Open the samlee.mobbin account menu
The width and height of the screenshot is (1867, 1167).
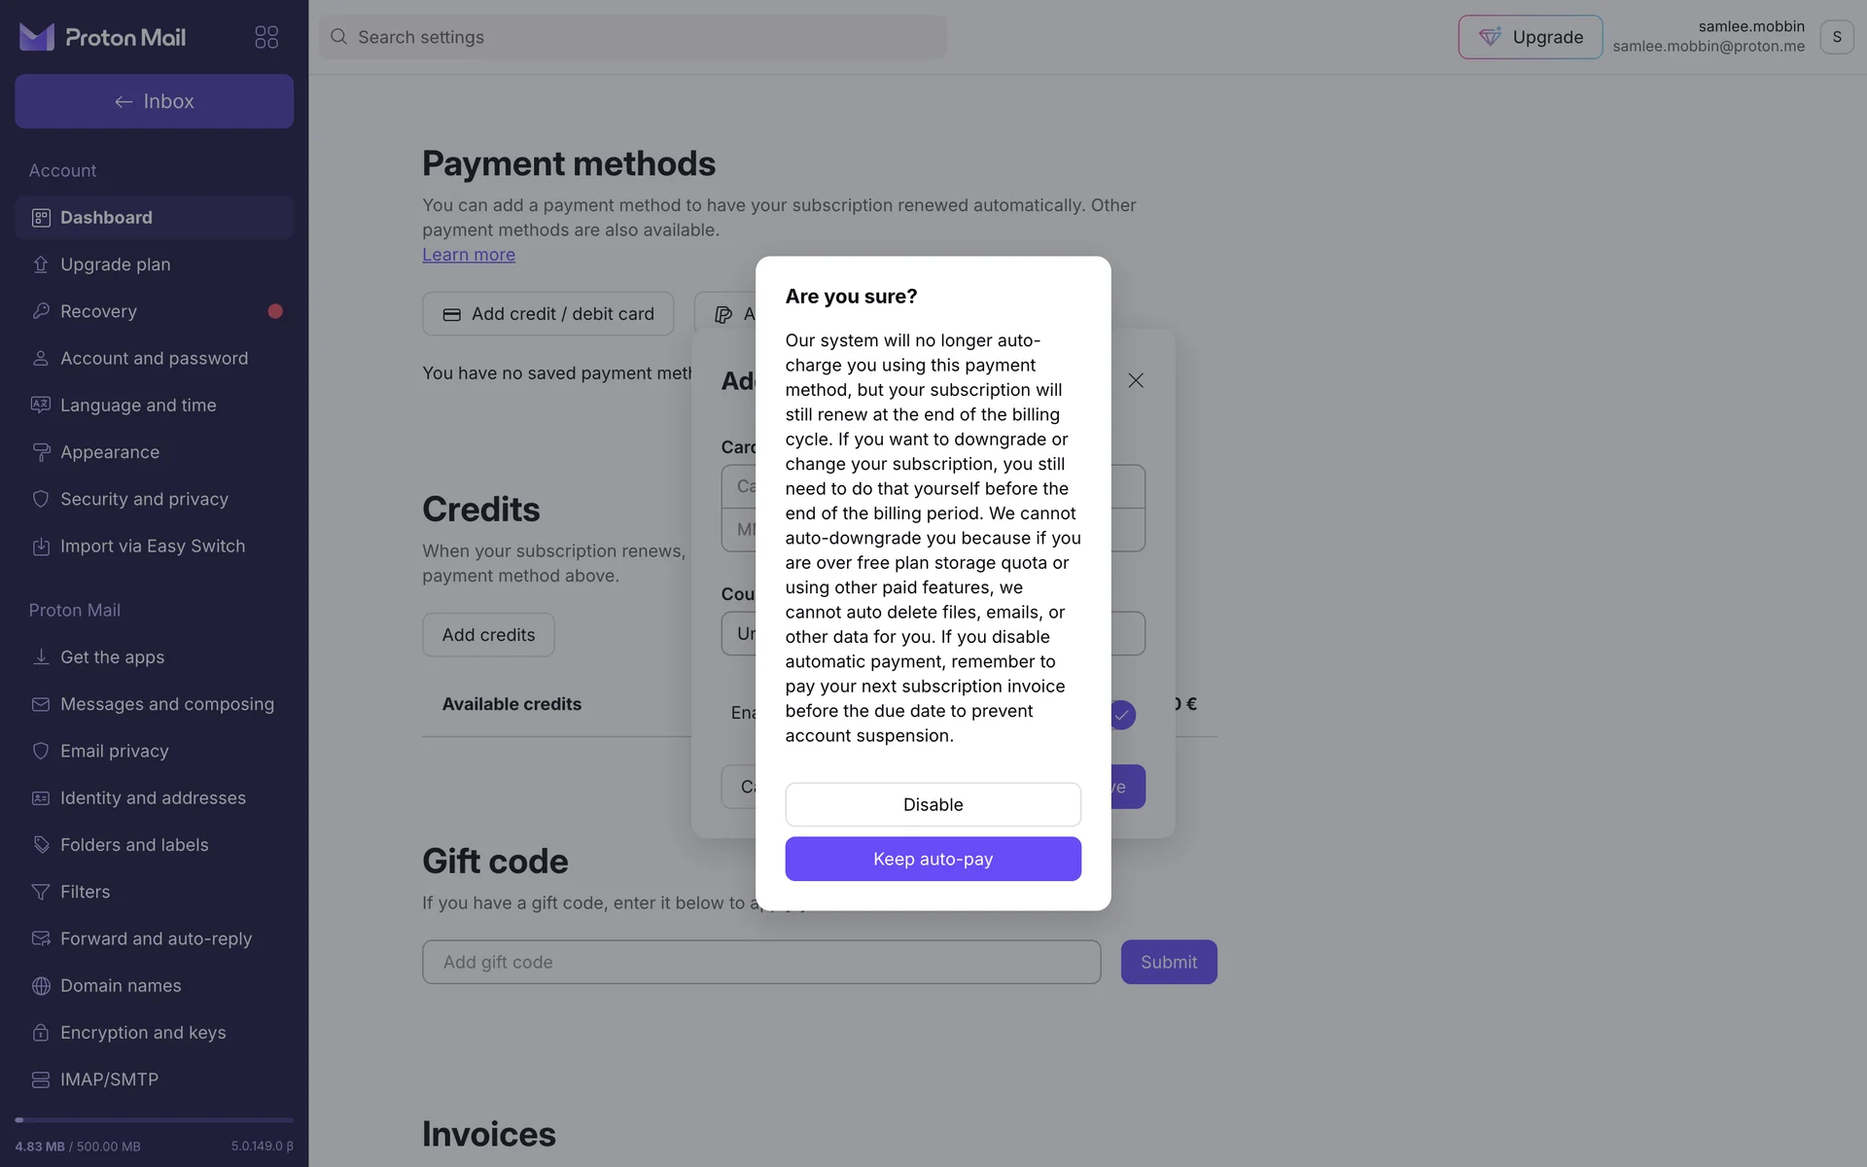(1836, 37)
